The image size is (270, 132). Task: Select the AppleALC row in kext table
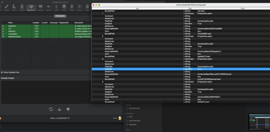(47, 26)
